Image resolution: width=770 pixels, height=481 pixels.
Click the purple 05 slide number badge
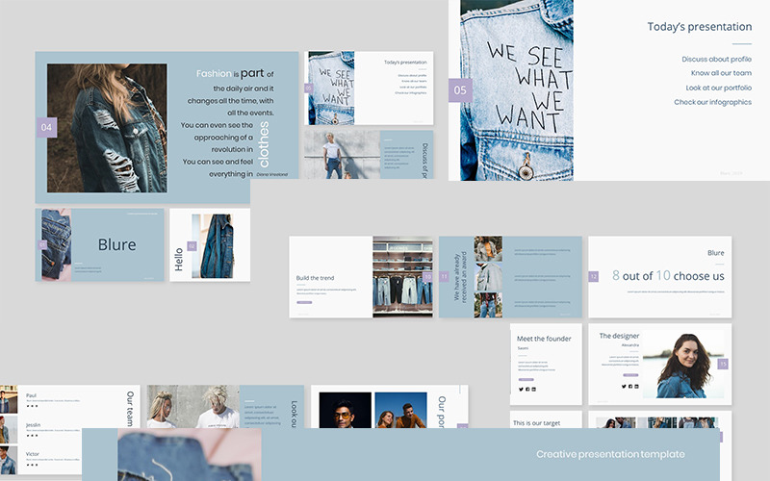[x=460, y=90]
